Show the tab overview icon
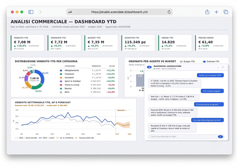The height and width of the screenshot is (167, 237). [226, 12]
